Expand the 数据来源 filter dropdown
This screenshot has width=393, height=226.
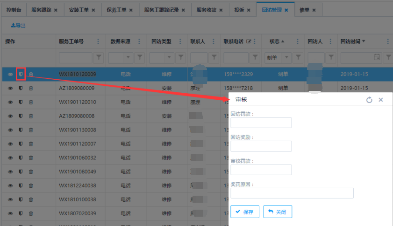[129, 57]
